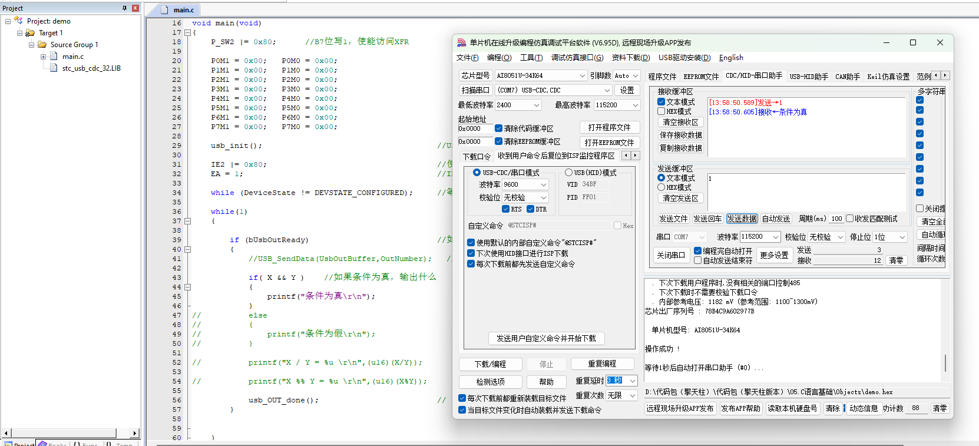Open the 芯片型号 AI8051U-34K64 dropdown

540,75
